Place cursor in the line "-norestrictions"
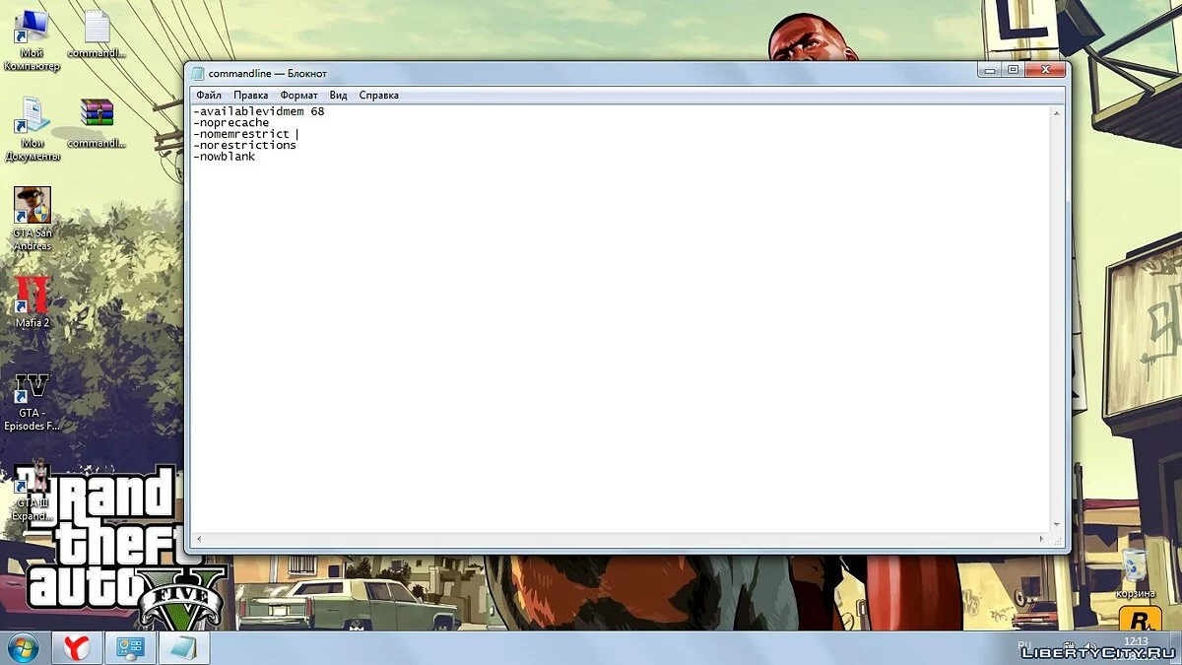Image resolution: width=1182 pixels, height=665 pixels. point(245,145)
